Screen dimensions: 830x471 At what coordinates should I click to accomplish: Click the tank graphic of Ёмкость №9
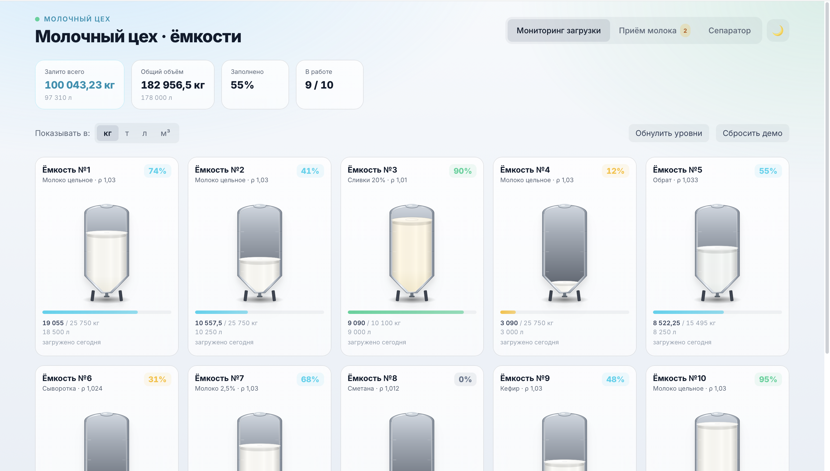point(565,442)
